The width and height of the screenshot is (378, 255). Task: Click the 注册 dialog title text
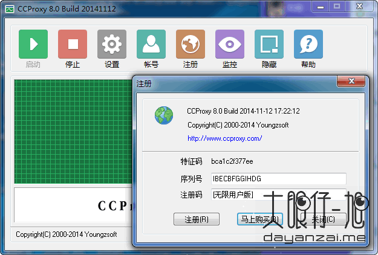(x=144, y=84)
